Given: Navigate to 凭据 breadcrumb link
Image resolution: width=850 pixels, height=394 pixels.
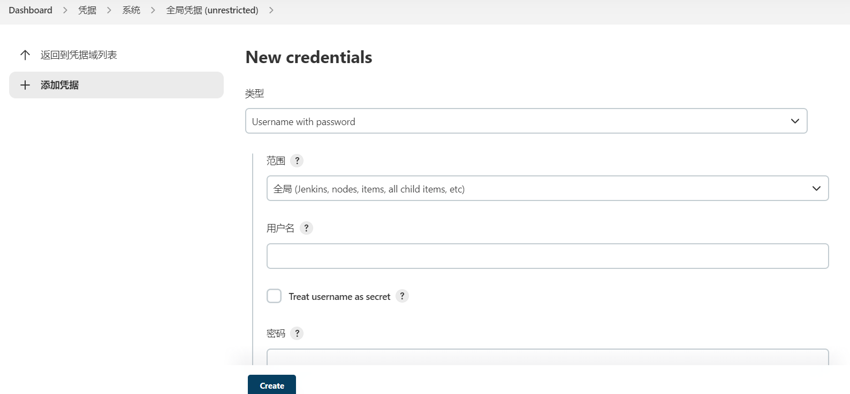Looking at the screenshot, I should 87,10.
